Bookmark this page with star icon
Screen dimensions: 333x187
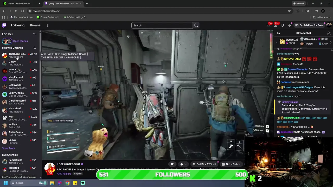(289, 11)
